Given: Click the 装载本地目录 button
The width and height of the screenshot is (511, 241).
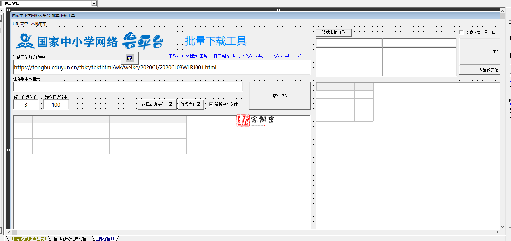Looking at the screenshot, I should 334,32.
